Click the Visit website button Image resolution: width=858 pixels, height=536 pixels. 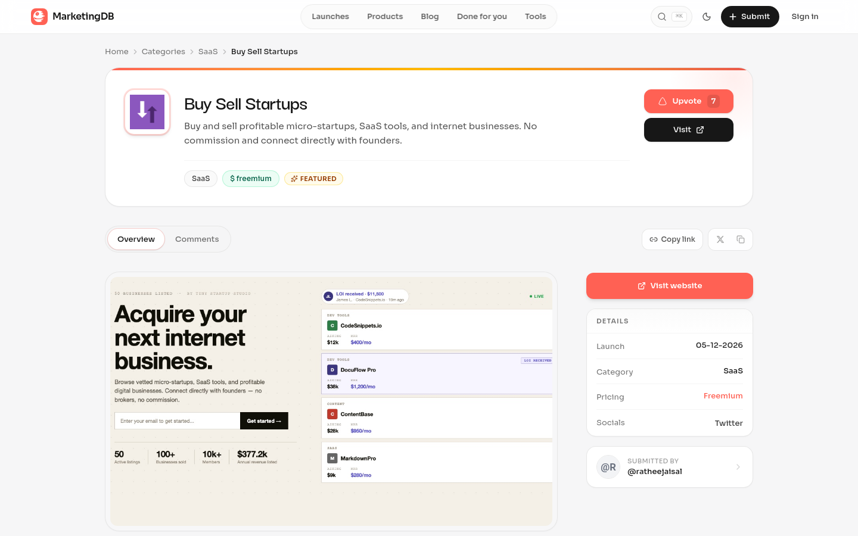(x=670, y=286)
